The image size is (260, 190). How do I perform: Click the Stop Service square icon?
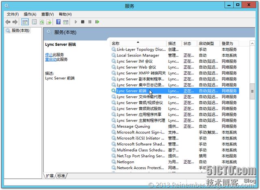[x=82, y=22]
